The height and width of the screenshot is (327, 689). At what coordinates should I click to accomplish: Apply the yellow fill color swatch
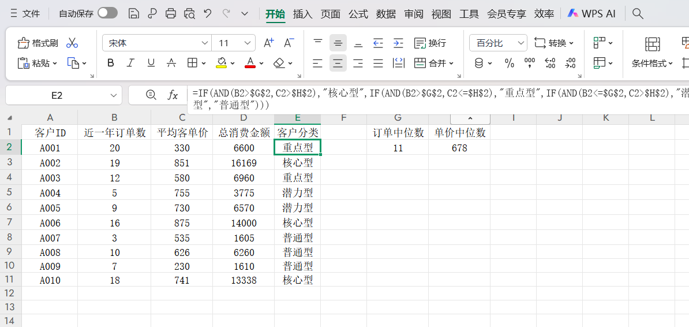(x=221, y=63)
